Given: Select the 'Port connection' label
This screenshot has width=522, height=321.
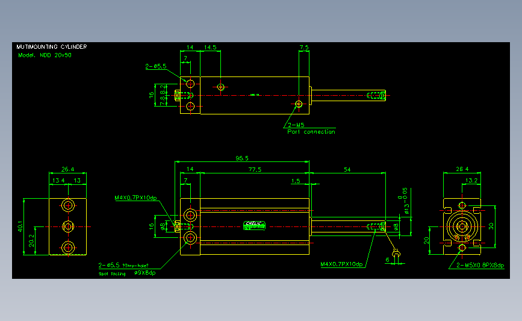Looking at the screenshot, I should (x=311, y=131).
